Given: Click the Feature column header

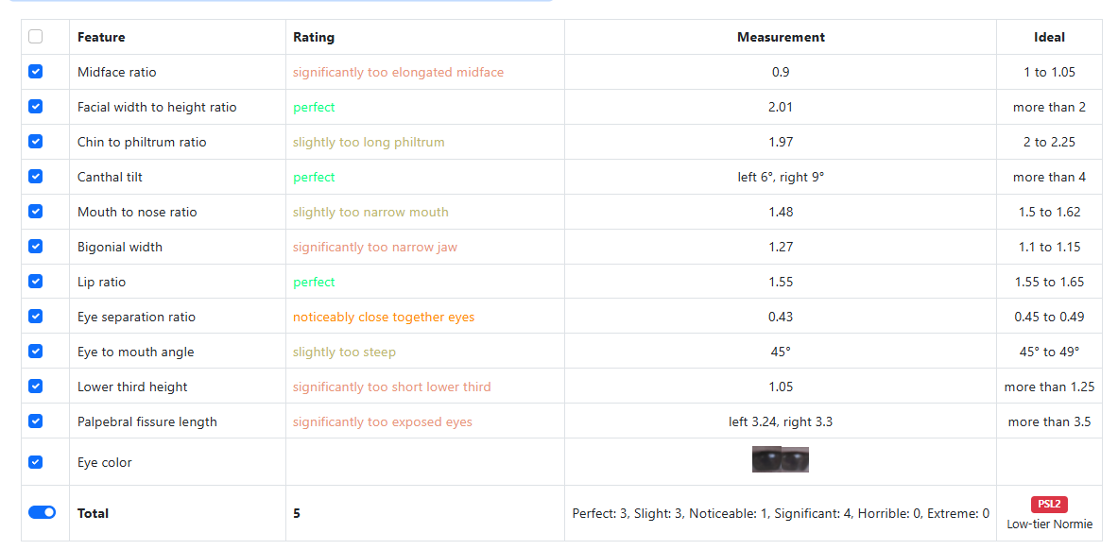Looking at the screenshot, I should (x=101, y=37).
